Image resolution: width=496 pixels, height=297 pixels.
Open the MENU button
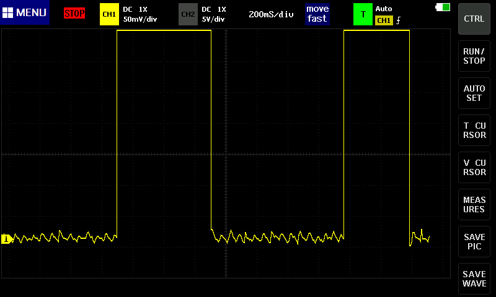25,12
